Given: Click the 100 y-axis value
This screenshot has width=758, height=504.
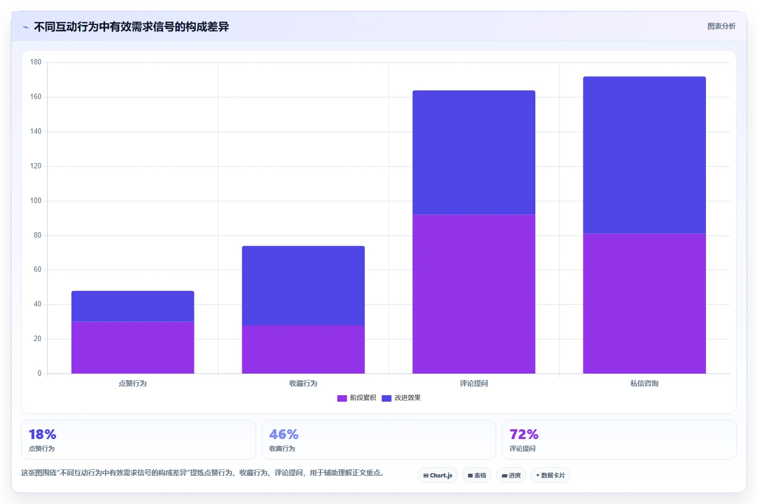Looking at the screenshot, I should [x=36, y=201].
